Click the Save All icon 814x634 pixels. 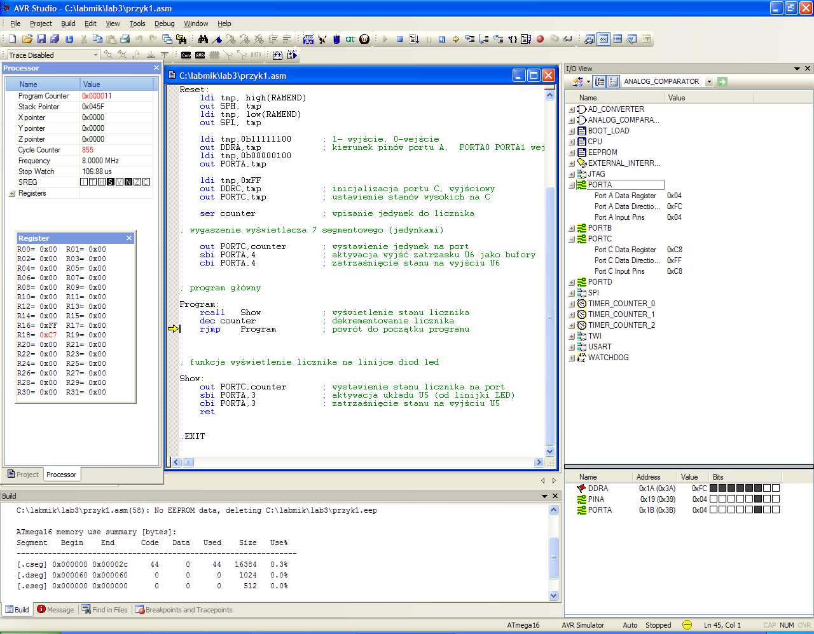tap(55, 39)
